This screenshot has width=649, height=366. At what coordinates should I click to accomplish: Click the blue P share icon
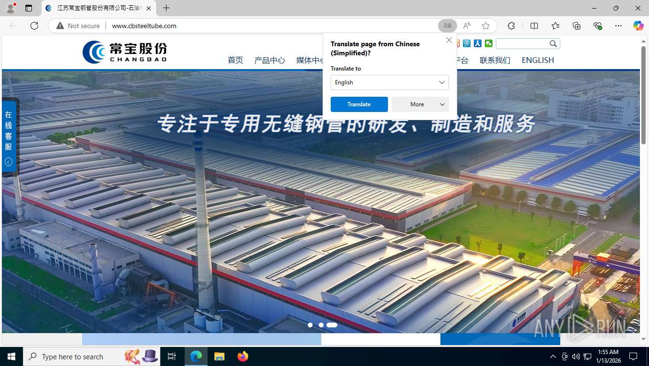tap(467, 43)
